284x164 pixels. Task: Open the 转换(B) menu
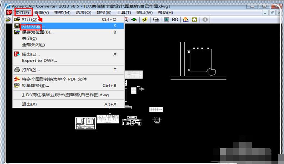pyautogui.click(x=104, y=13)
